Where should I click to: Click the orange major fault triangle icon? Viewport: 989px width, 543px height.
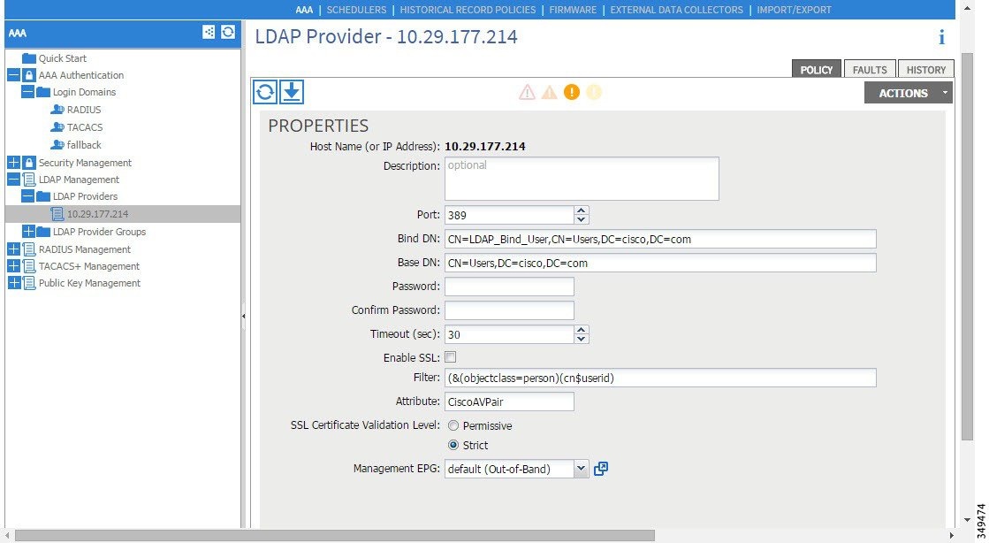[550, 93]
